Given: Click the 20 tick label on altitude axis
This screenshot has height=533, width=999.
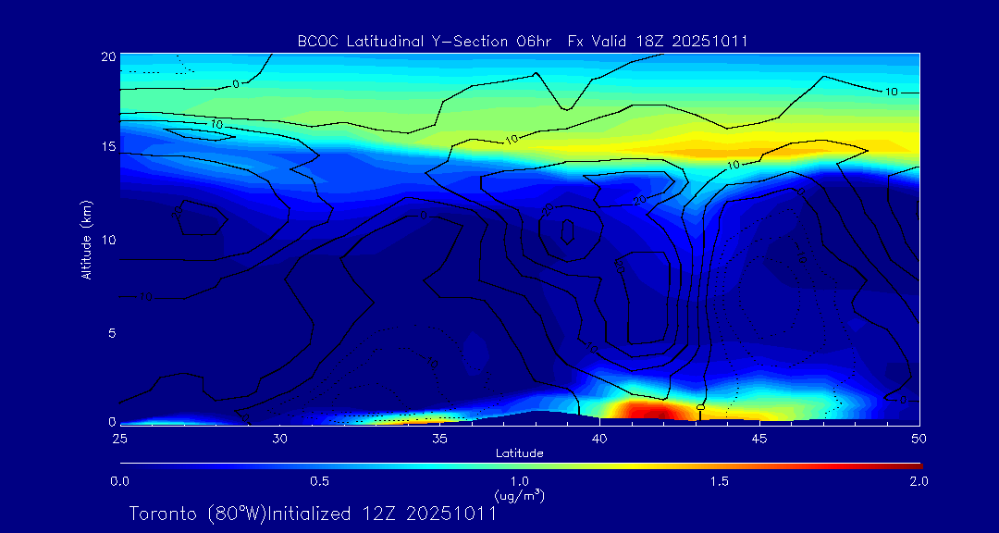Looking at the screenshot, I should coord(106,56).
